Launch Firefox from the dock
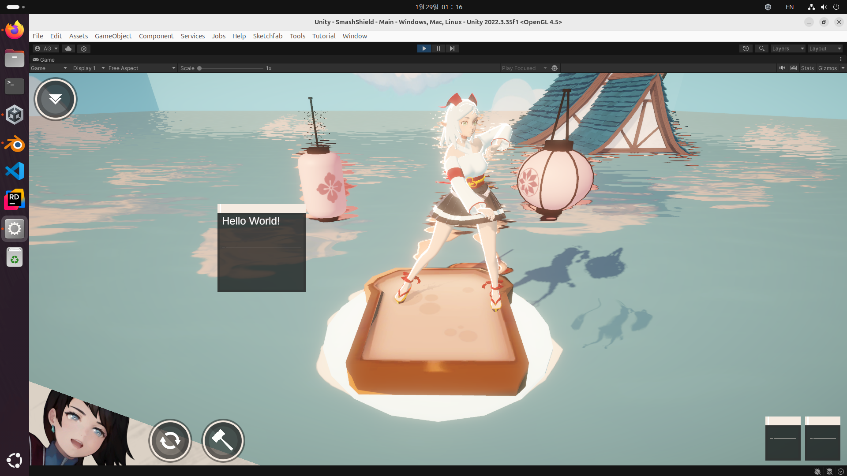The image size is (847, 476). (x=15, y=30)
